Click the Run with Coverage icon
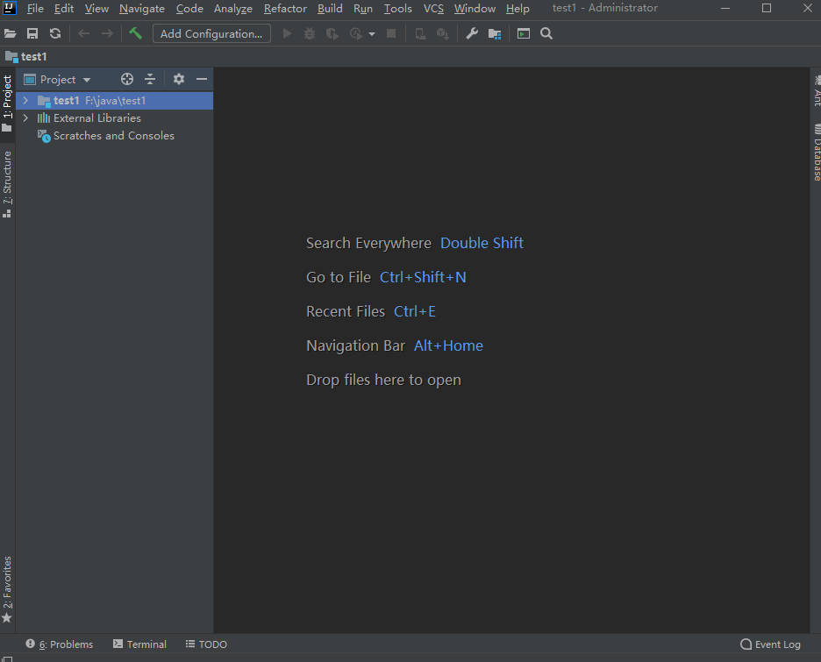Image resolution: width=821 pixels, height=662 pixels. click(332, 34)
